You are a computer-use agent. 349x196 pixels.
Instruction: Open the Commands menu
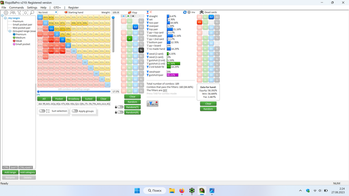click(x=16, y=7)
